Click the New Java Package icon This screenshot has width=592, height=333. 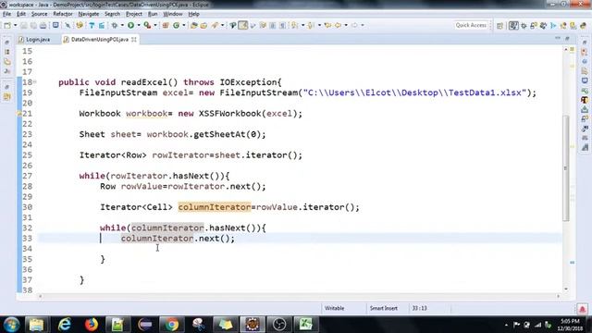(166, 25)
